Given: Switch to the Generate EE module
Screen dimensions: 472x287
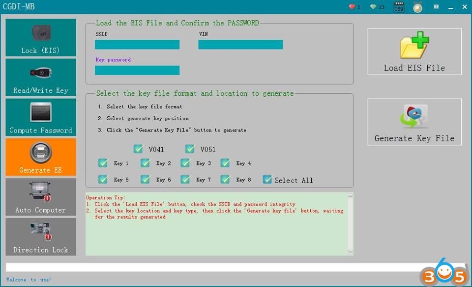Looking at the screenshot, I should [41, 157].
